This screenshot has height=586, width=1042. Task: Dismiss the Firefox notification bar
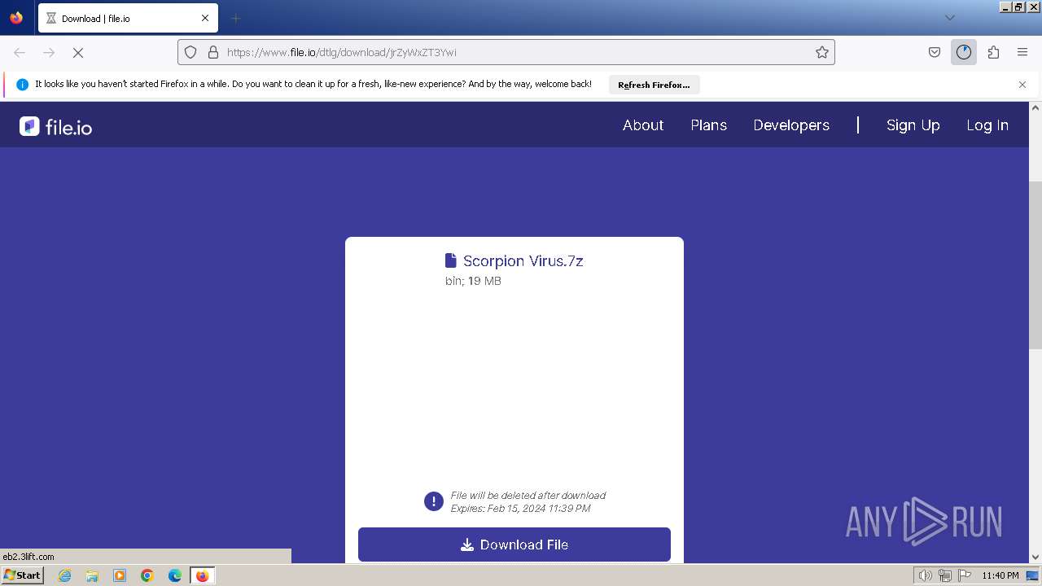pos(1022,85)
